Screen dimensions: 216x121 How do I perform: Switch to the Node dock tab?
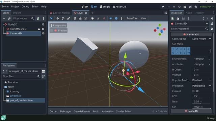coord(189,13)
